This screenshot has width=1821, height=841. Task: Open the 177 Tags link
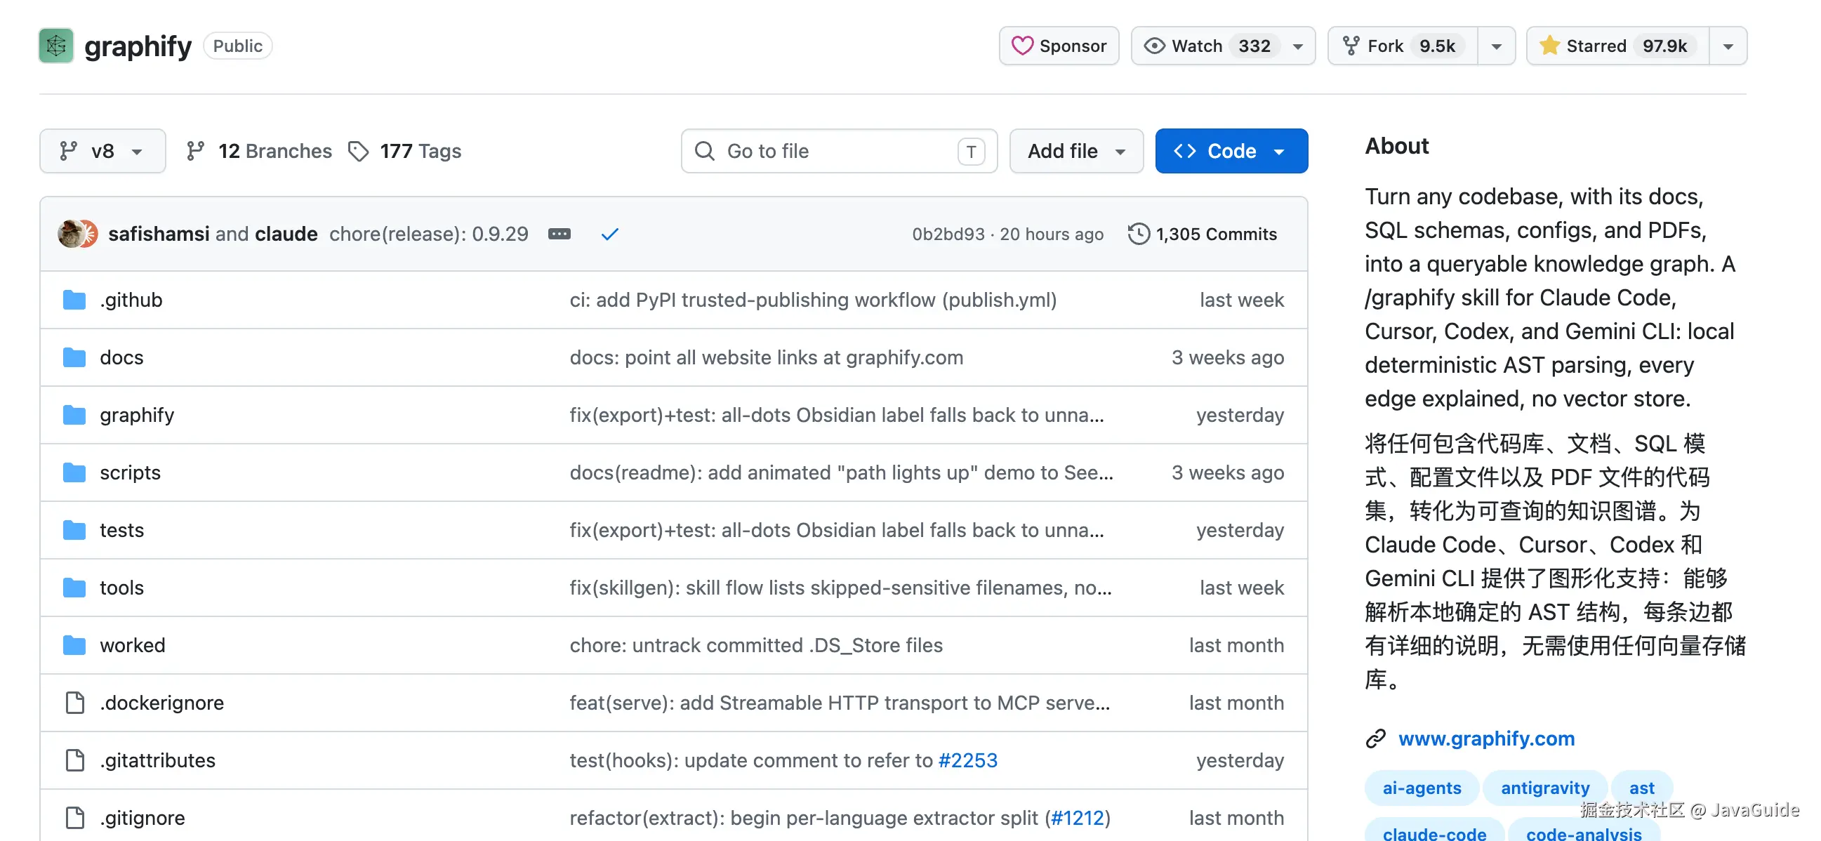[404, 150]
